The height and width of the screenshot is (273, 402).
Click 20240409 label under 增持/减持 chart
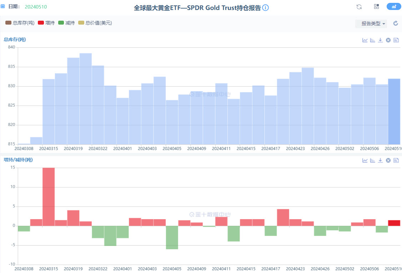[197, 269]
